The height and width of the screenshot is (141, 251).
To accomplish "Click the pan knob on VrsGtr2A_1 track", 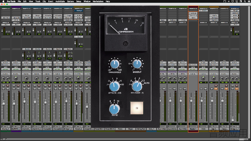I will pyautogui.click(x=26, y=78).
